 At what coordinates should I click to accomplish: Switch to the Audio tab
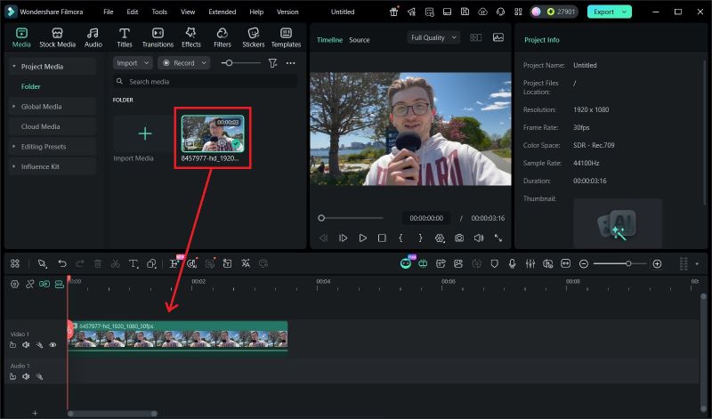pyautogui.click(x=93, y=37)
